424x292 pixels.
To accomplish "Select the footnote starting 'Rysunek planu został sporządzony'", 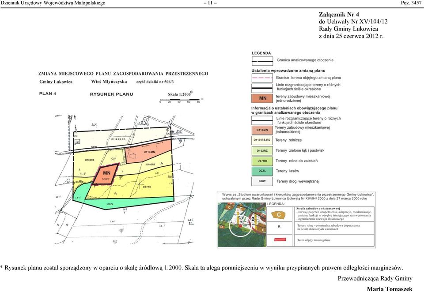I will [202, 268].
